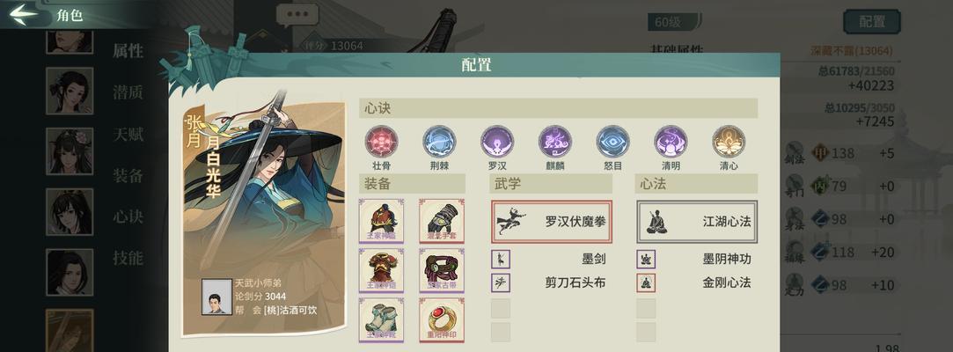Switch to the 属性 tab
The height and width of the screenshot is (352, 953).
tap(128, 51)
